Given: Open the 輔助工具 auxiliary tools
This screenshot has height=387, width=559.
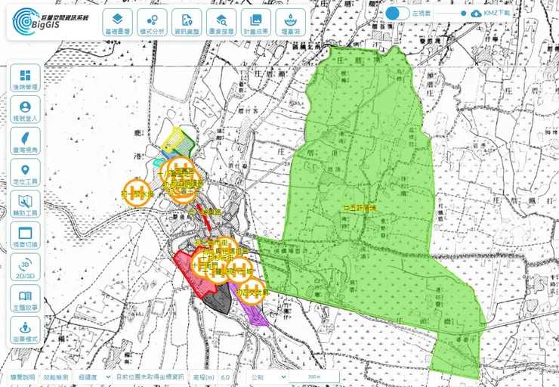Looking at the screenshot, I should pos(25,204).
